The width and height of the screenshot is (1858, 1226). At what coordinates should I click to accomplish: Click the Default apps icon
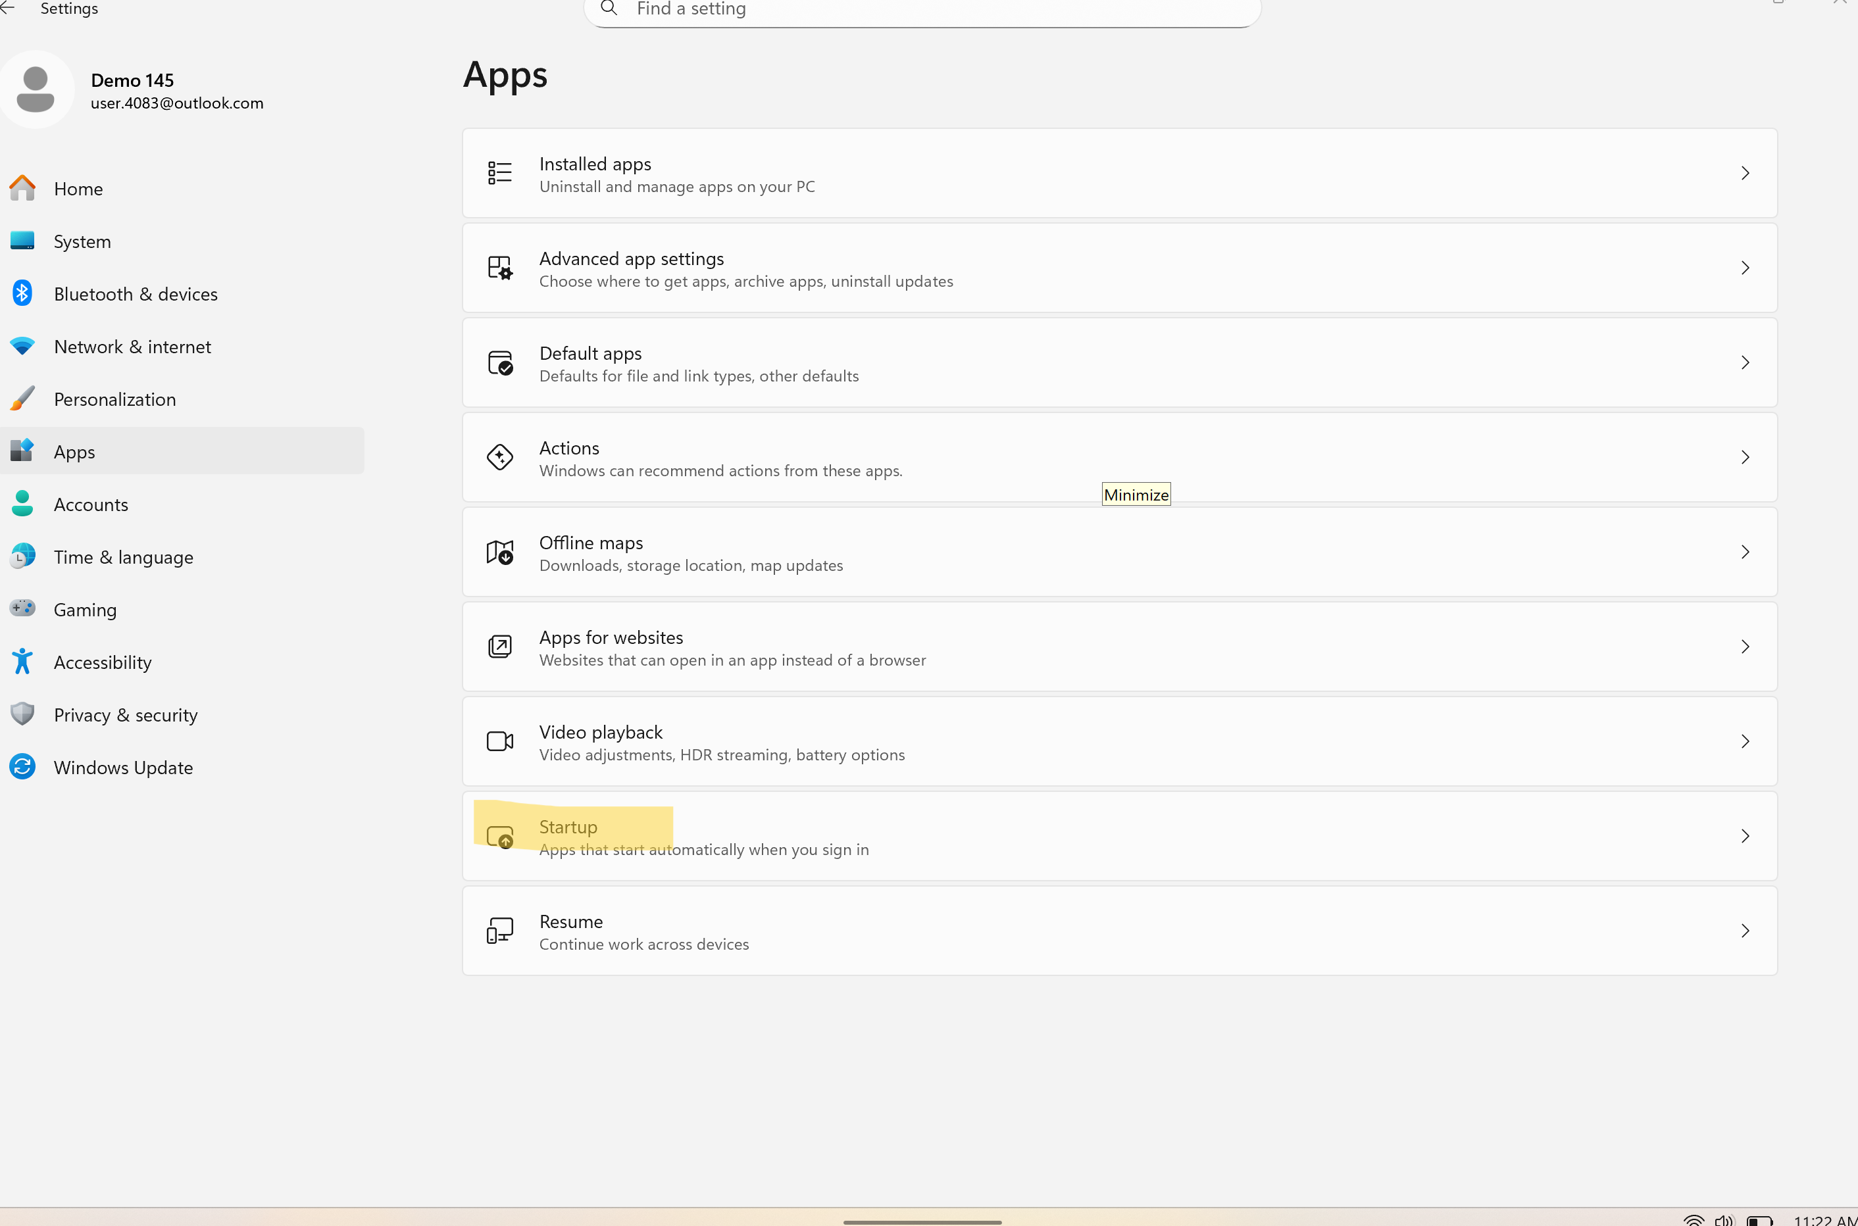tap(499, 363)
